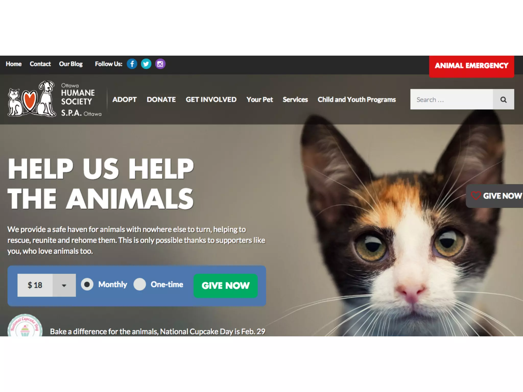Open the DONATE menu
The height and width of the screenshot is (392, 523).
(x=161, y=100)
